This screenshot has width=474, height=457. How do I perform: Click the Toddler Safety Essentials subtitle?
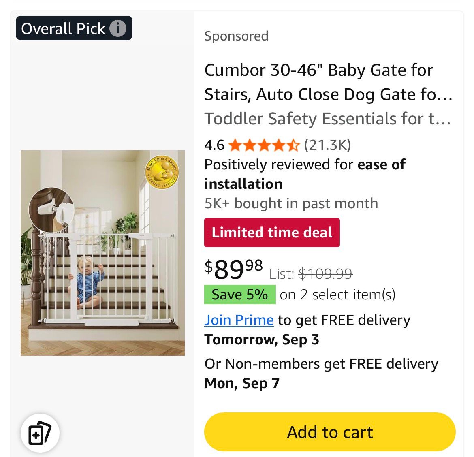click(x=328, y=118)
